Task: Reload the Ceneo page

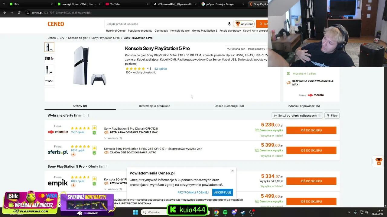Action: point(19,13)
